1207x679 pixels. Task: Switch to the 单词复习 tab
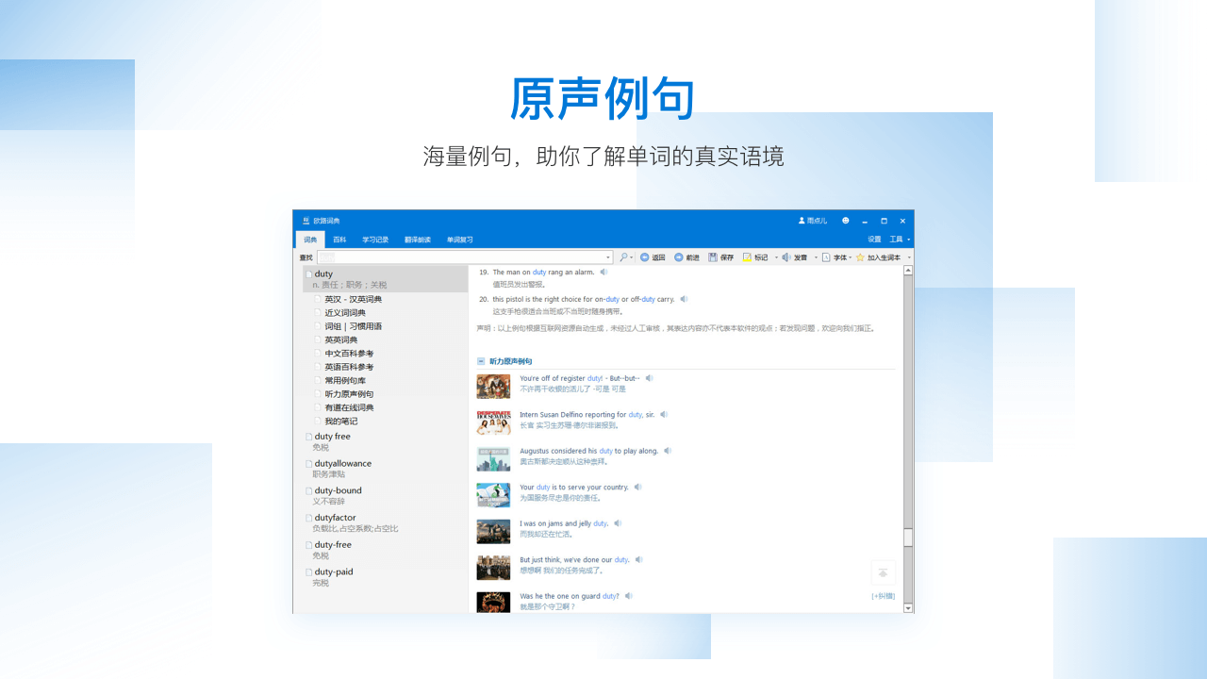[x=457, y=239]
